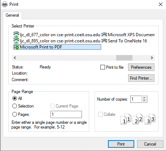Switch to the General tab

12,15
